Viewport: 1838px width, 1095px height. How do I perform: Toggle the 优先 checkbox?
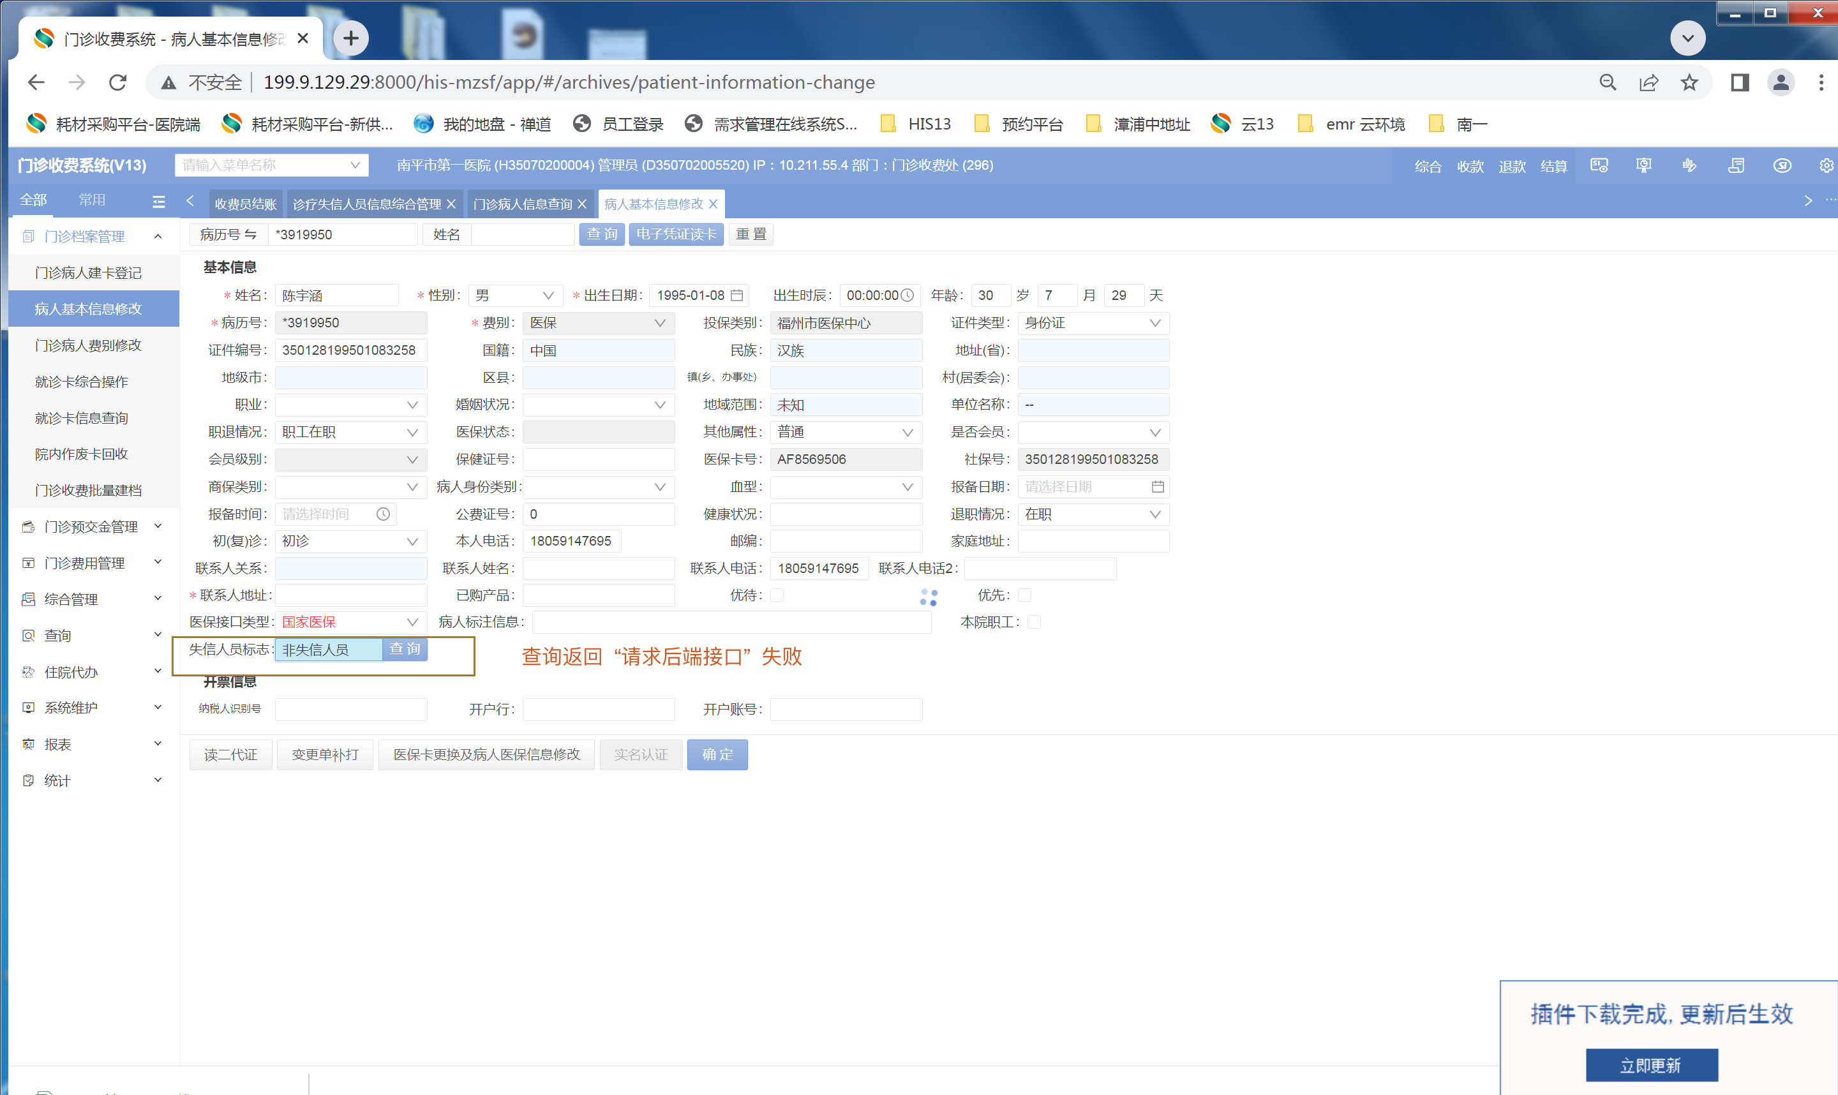point(1024,595)
